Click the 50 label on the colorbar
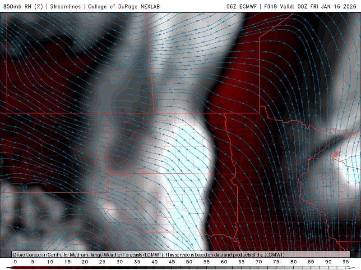Image resolution: width=361 pixels, height=270 pixels. [x=189, y=262]
